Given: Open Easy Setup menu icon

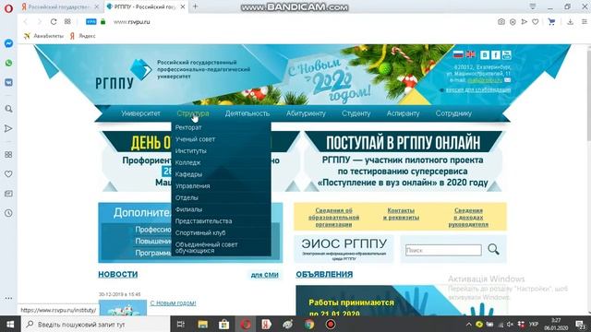Looking at the screenshot, I should [x=585, y=22].
